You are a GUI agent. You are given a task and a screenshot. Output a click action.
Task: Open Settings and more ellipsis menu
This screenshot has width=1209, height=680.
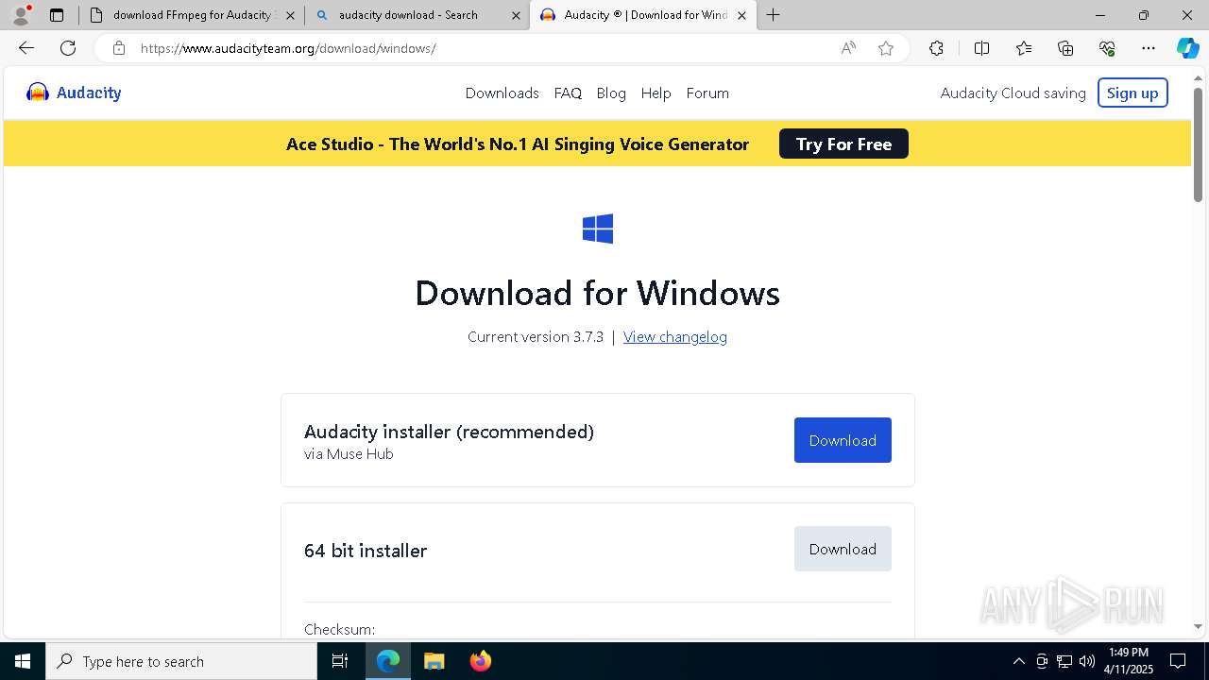1149,48
